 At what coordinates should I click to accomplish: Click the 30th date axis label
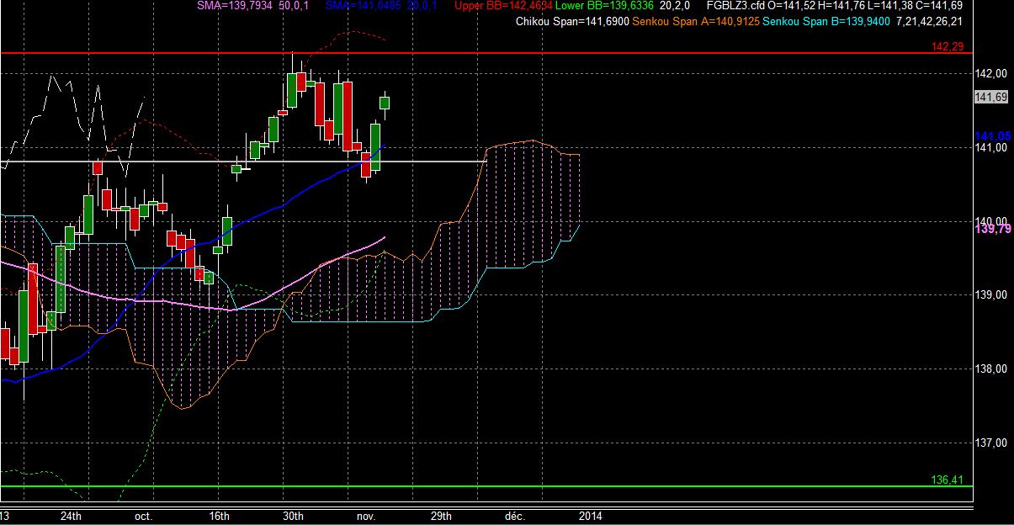pos(292,516)
